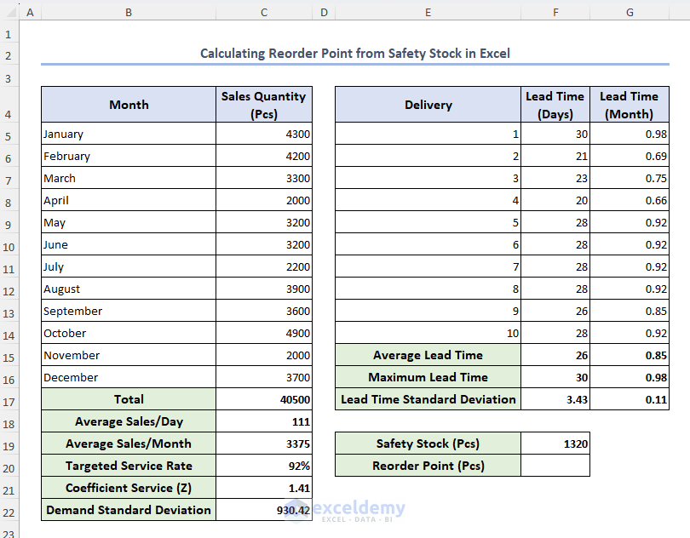Select the 'January' cell

[129, 134]
